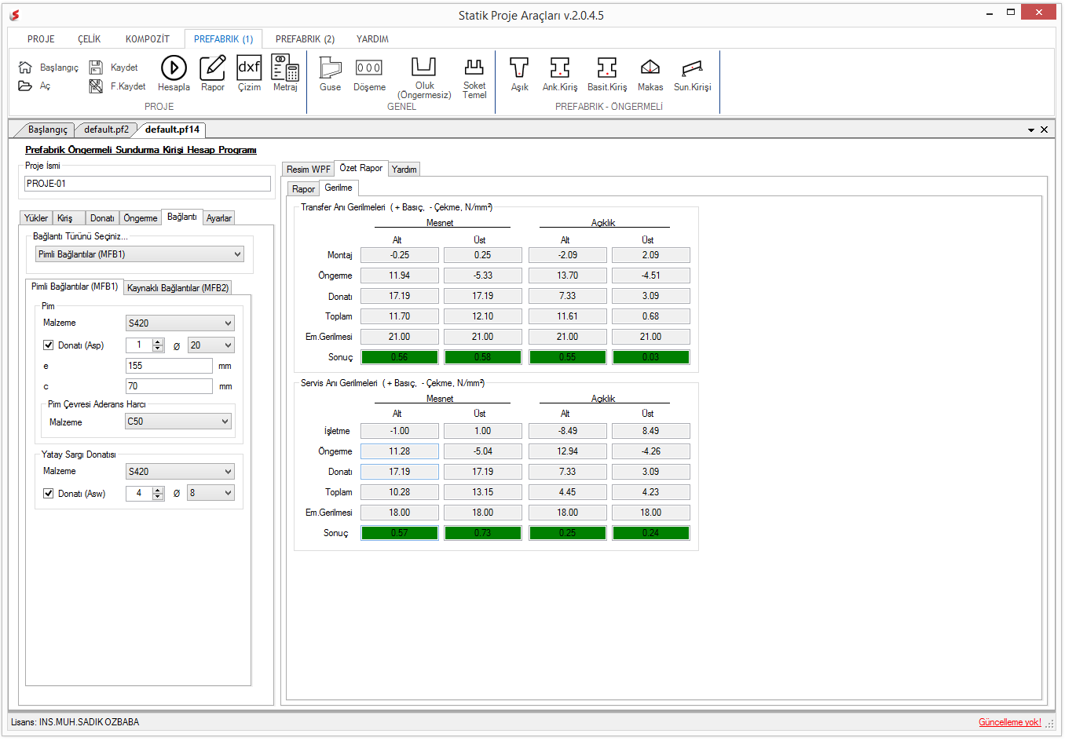The height and width of the screenshot is (741, 1065).
Task: Click the c value 70 field
Action: point(169,386)
